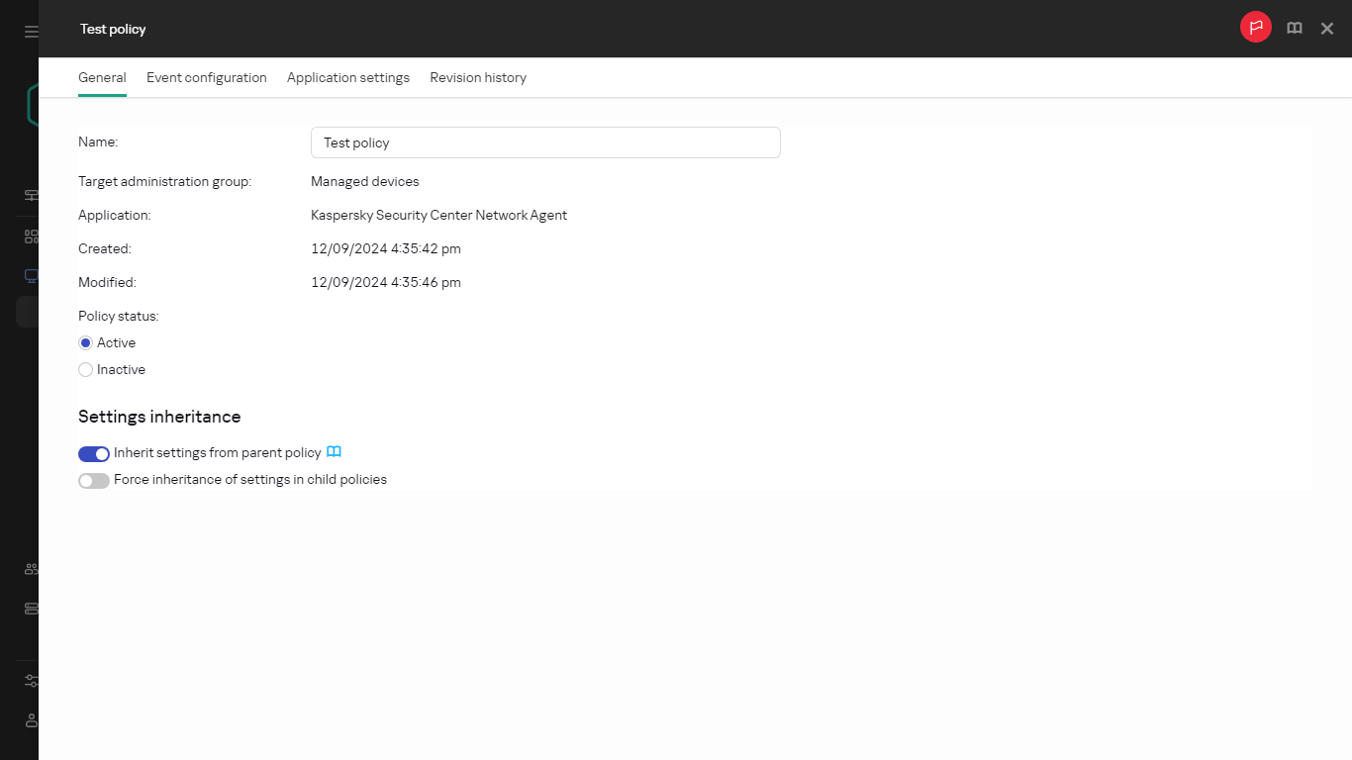Open the hamburger main menu
Image resolution: width=1352 pixels, height=760 pixels.
(31, 32)
